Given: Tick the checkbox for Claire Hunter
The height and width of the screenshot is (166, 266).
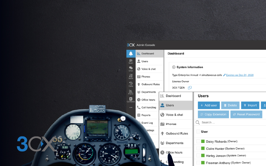Looking at the screenshot, I should [x=198, y=148].
